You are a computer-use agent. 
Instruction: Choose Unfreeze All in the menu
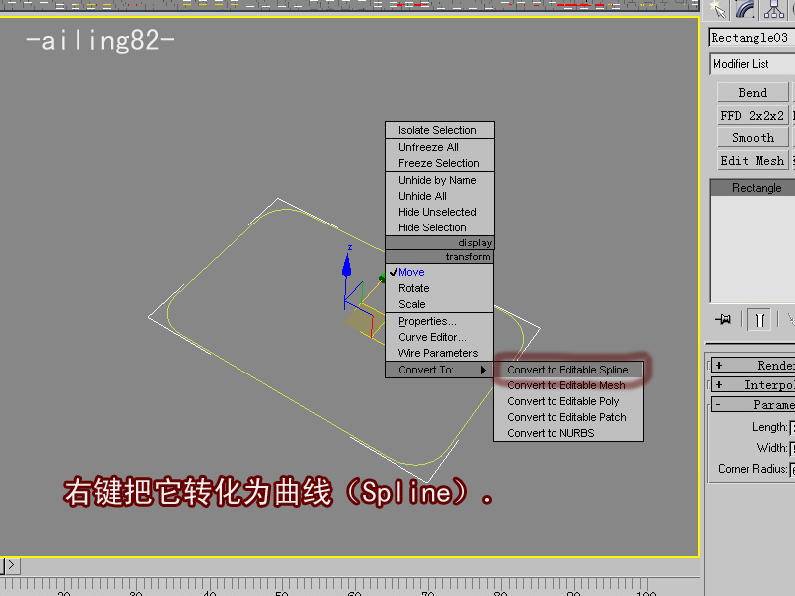tap(439, 147)
